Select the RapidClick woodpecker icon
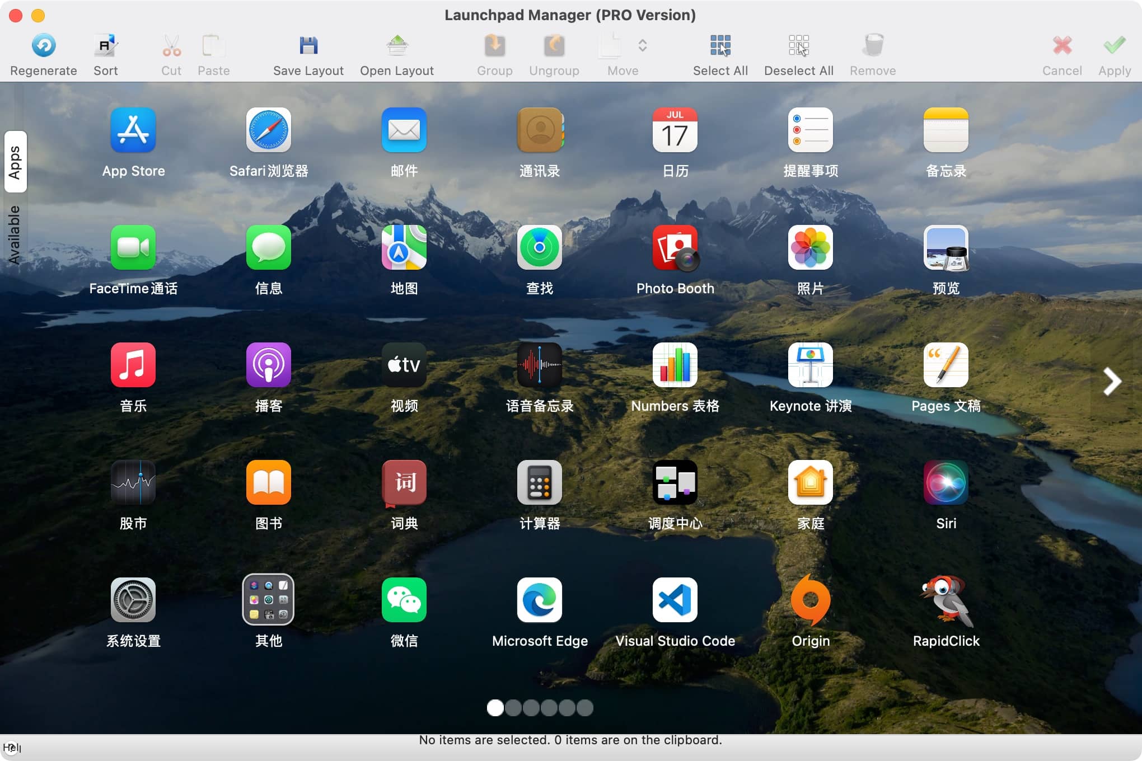The width and height of the screenshot is (1142, 761). tap(946, 601)
